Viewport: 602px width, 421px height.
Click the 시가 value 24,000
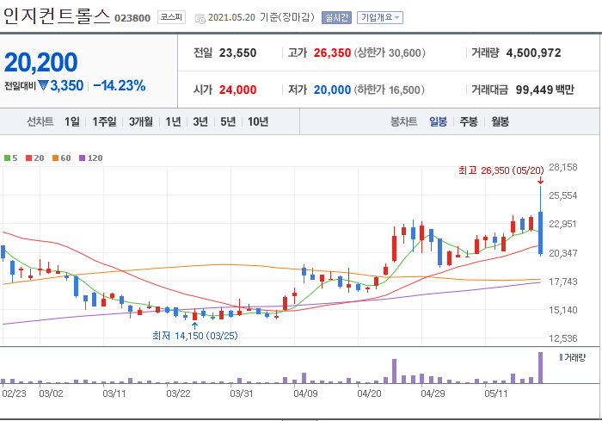coord(237,90)
